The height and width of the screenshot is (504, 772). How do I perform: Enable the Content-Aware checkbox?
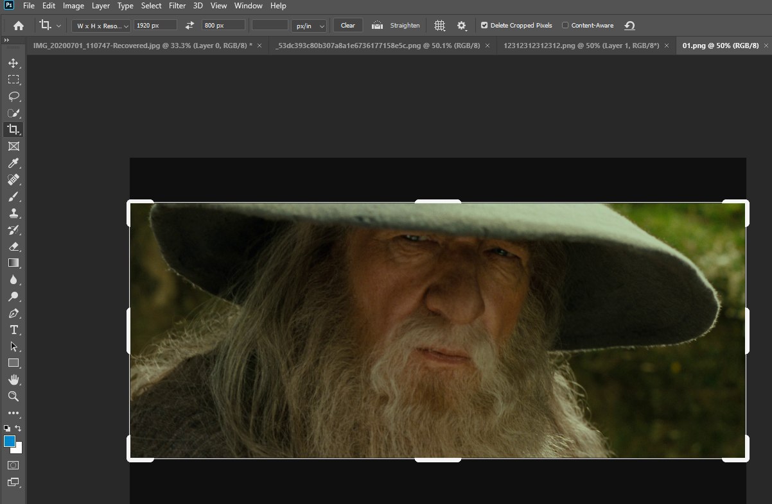pos(565,26)
